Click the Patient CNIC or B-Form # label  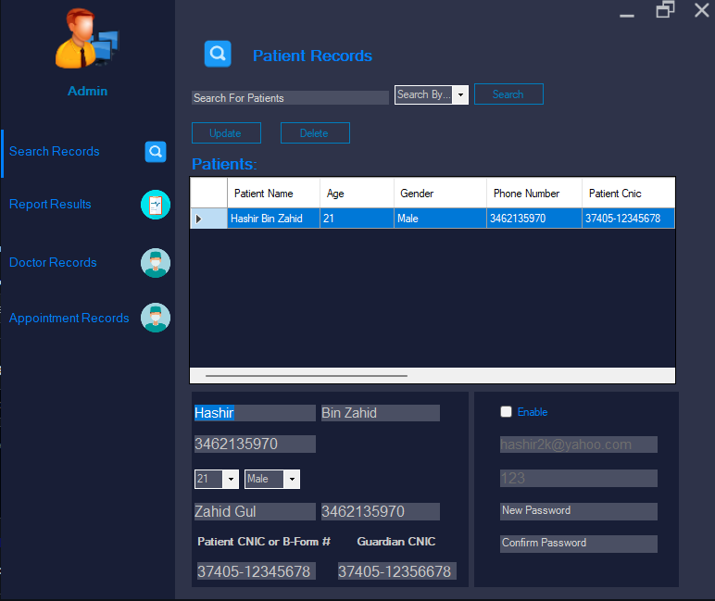264,541
